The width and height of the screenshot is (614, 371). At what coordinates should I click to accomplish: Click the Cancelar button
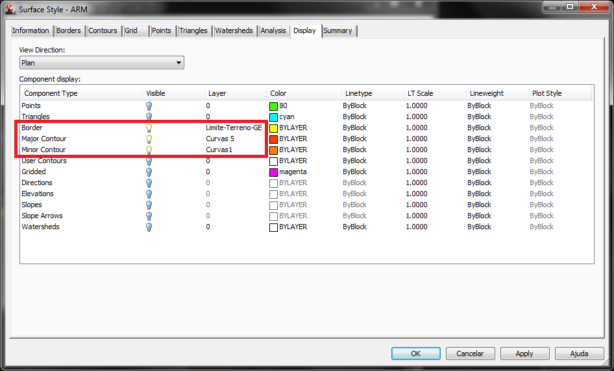click(471, 354)
